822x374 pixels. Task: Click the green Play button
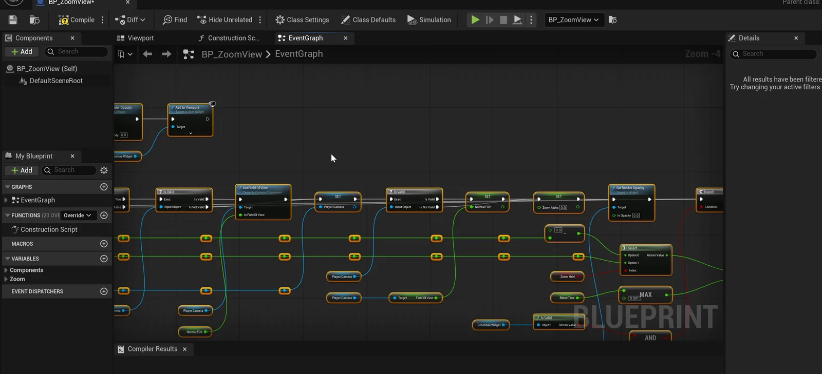(475, 20)
